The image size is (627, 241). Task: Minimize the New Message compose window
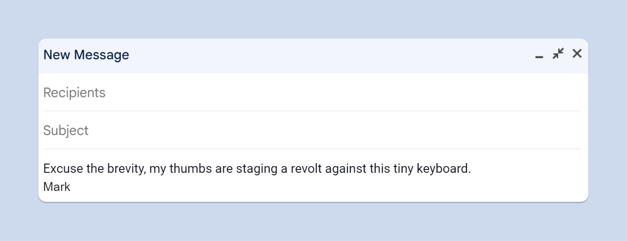pyautogui.click(x=539, y=54)
